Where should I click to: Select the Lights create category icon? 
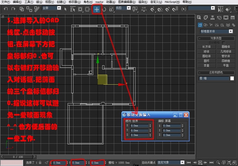[211, 25]
